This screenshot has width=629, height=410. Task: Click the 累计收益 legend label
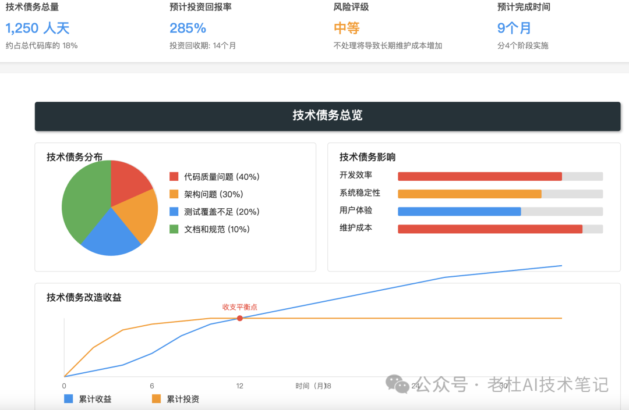[x=95, y=399]
